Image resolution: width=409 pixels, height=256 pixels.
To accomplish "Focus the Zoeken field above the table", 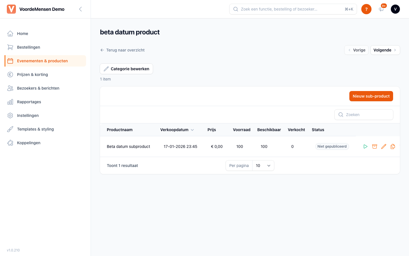I will 364,115.
